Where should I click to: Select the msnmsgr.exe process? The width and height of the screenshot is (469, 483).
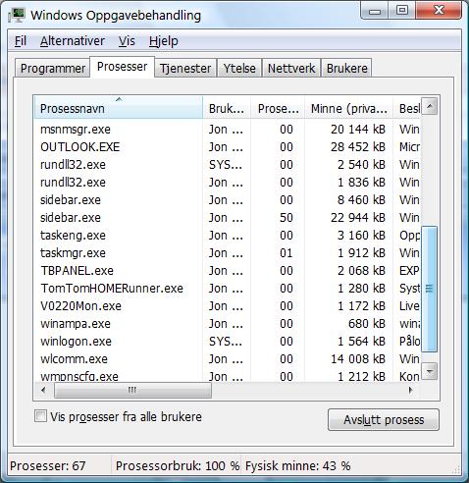(227, 130)
